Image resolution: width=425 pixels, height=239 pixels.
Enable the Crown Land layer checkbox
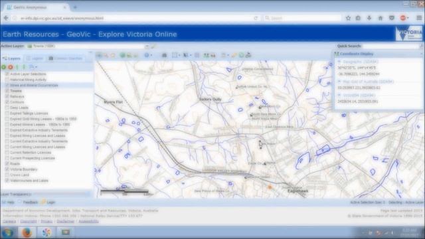pos(7,175)
